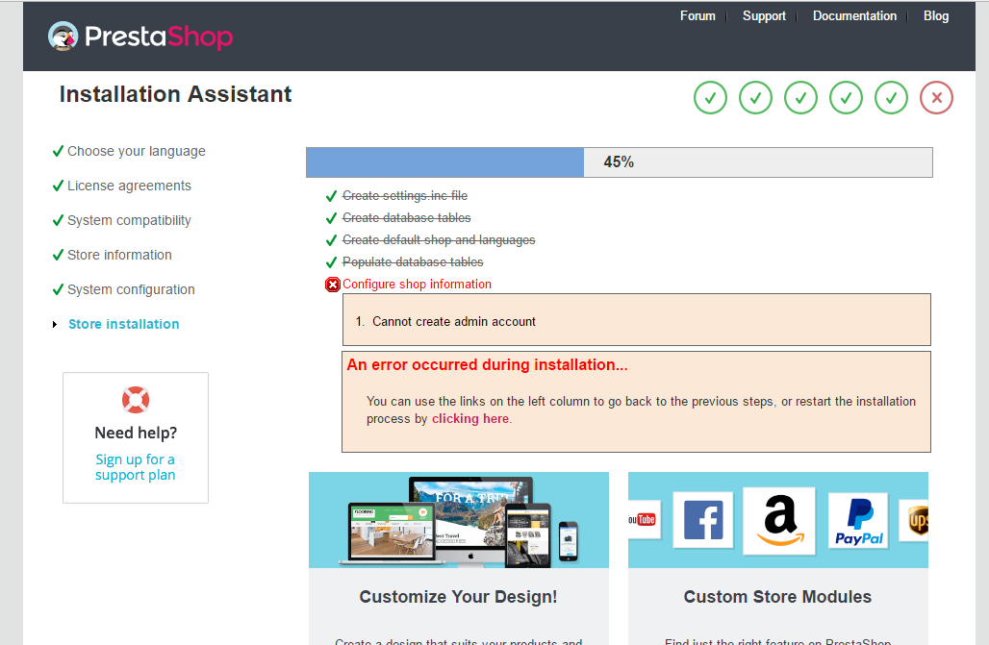The image size is (989, 645).
Task: Click the checkmark beside Create database tables
Action: [x=331, y=218]
